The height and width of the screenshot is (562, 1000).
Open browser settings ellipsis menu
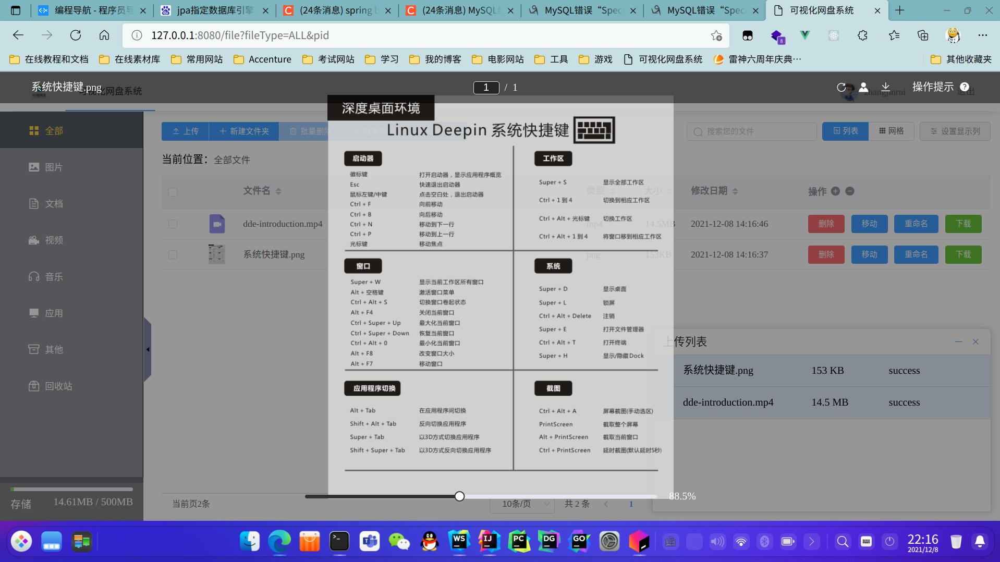click(983, 35)
